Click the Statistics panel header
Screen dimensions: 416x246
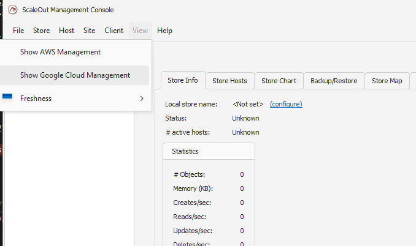click(x=209, y=151)
